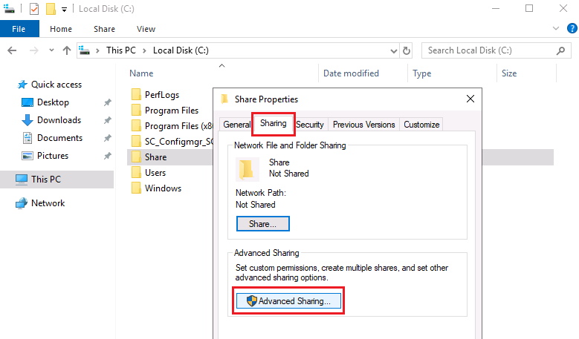The width and height of the screenshot is (579, 339).
Task: Expand the address bar history dropdown
Action: pyautogui.click(x=394, y=51)
